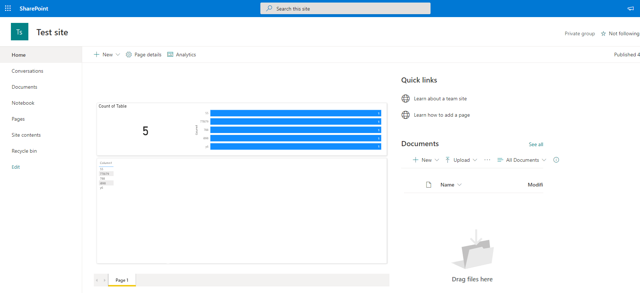Image resolution: width=640 pixels, height=293 pixels.
Task: Go to previous report page arrow
Action: click(x=97, y=280)
